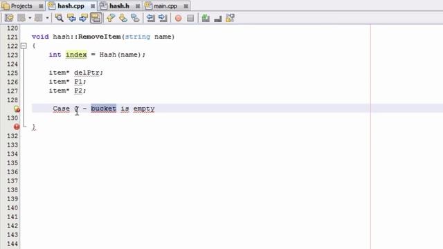Click the word 'empty' on line 129
The width and height of the screenshot is (443, 249).
coord(144,109)
